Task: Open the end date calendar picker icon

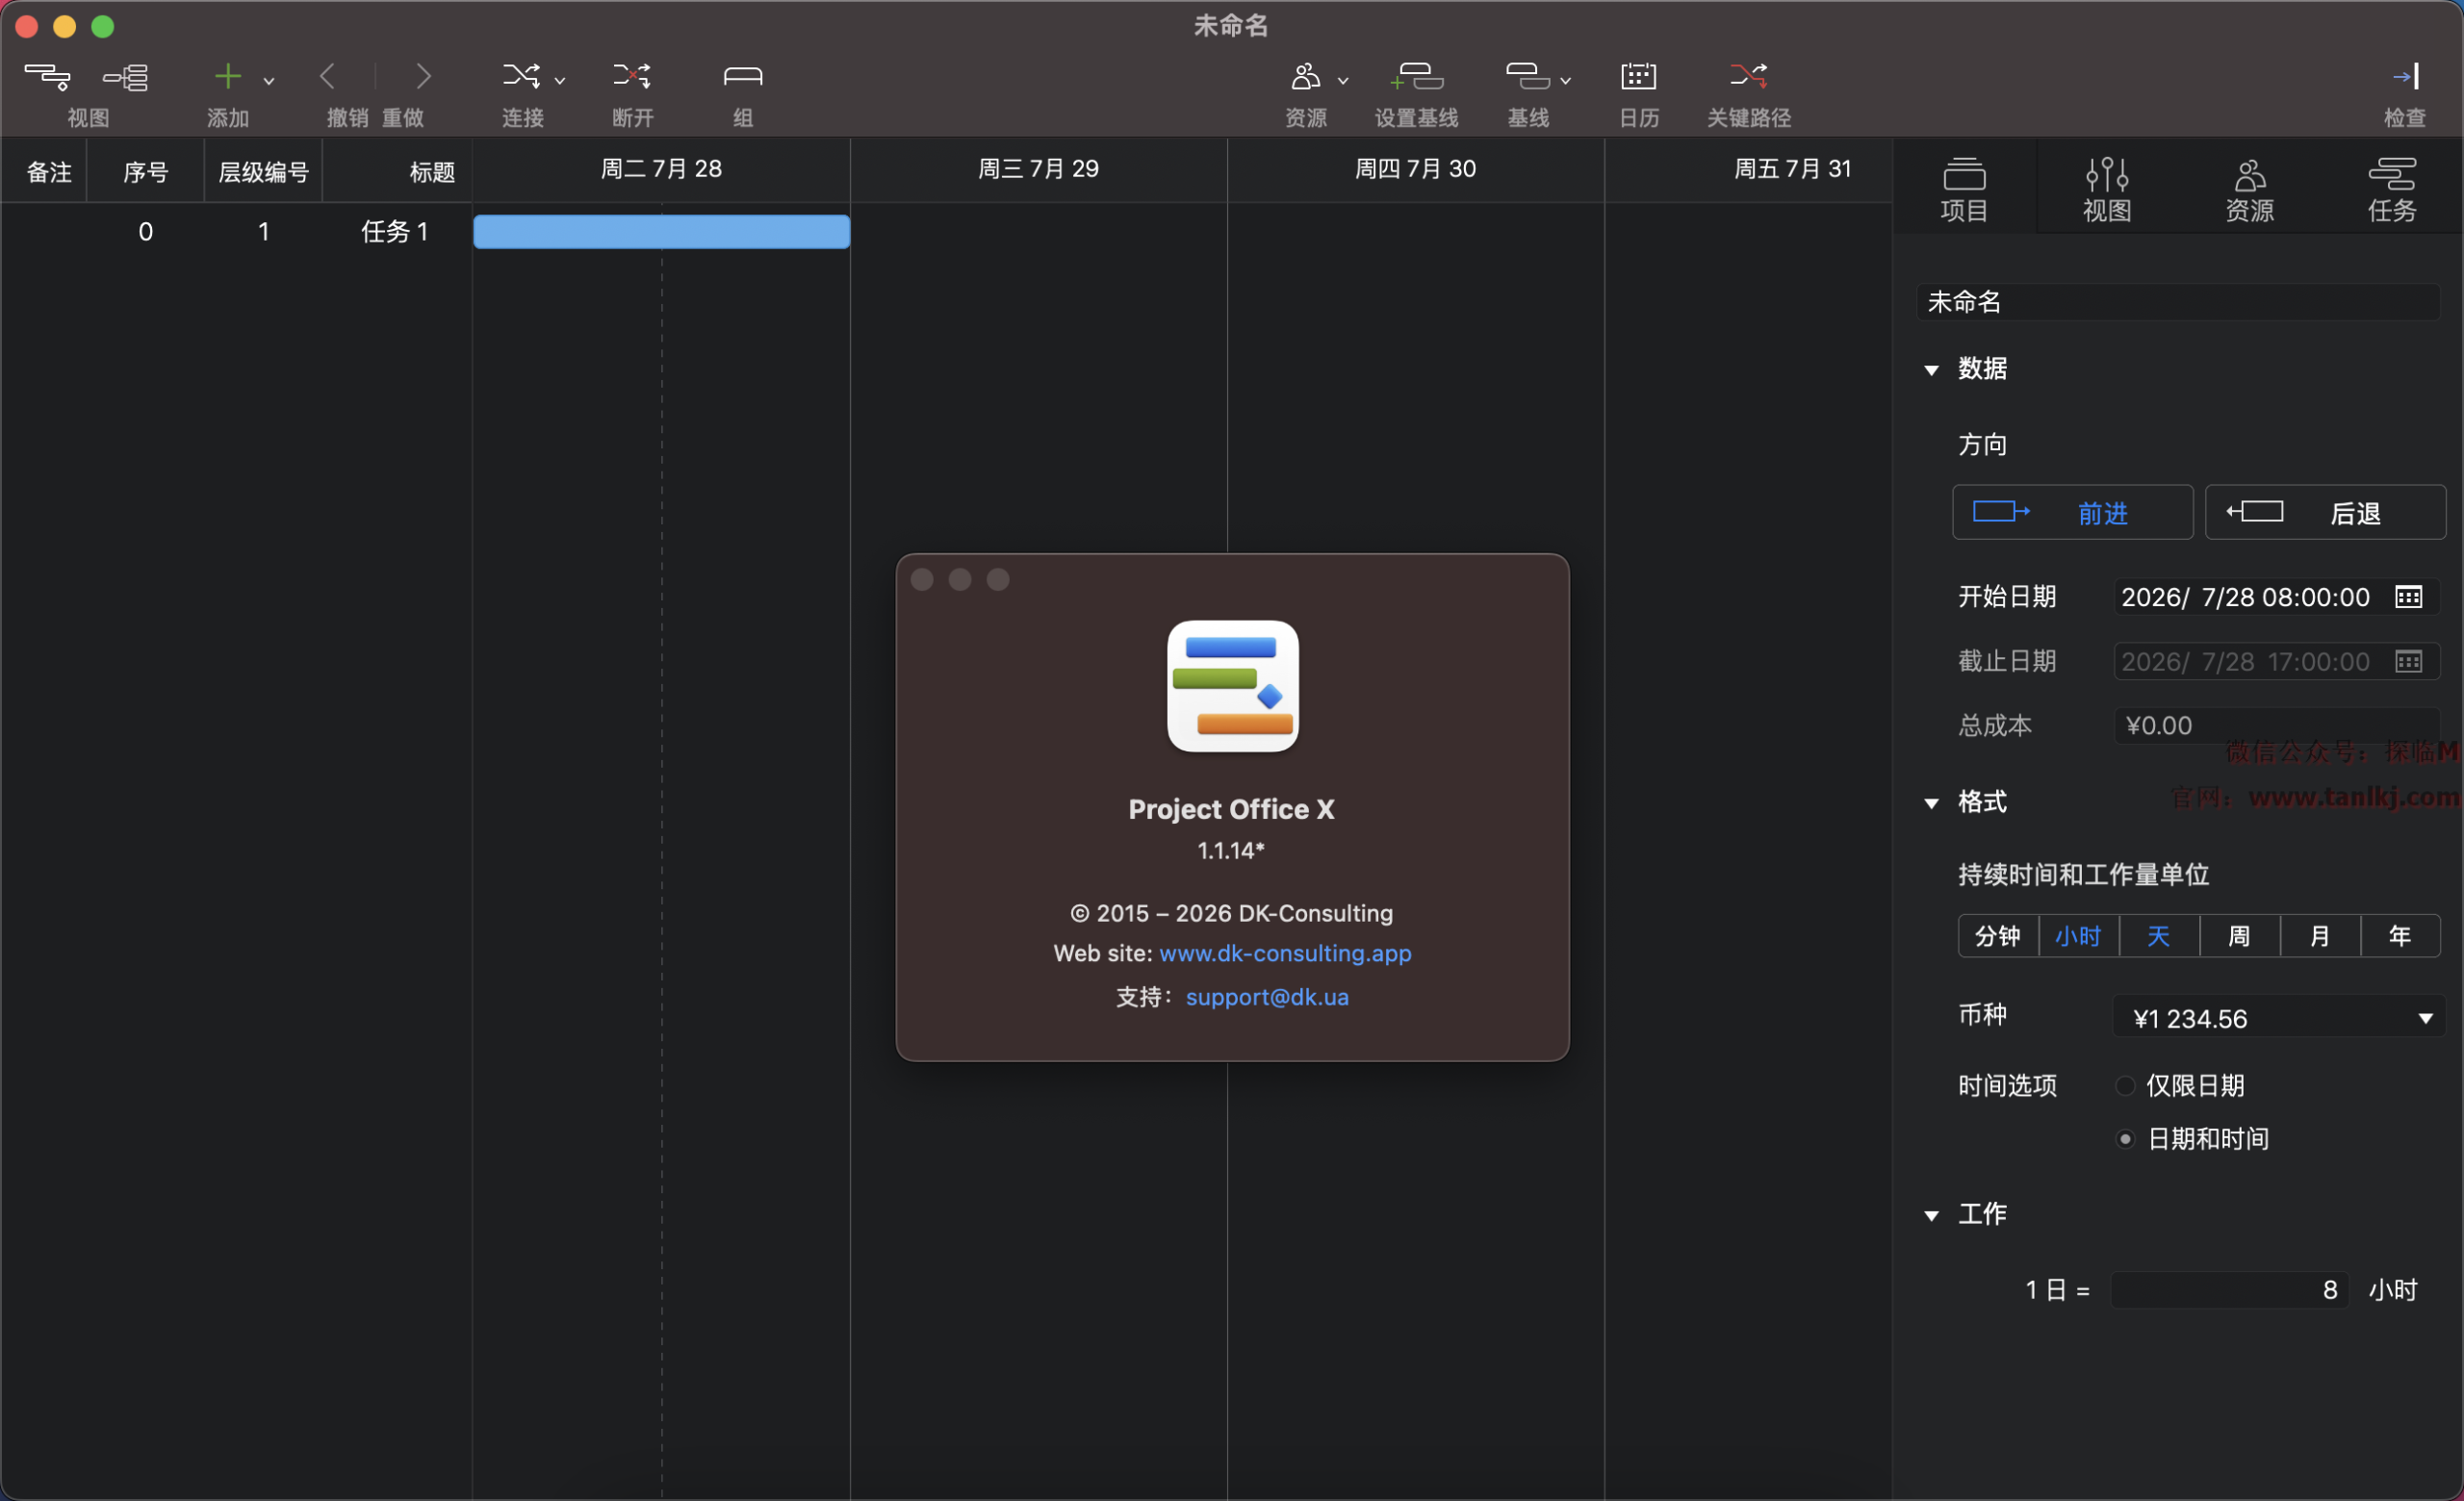Action: [2409, 662]
